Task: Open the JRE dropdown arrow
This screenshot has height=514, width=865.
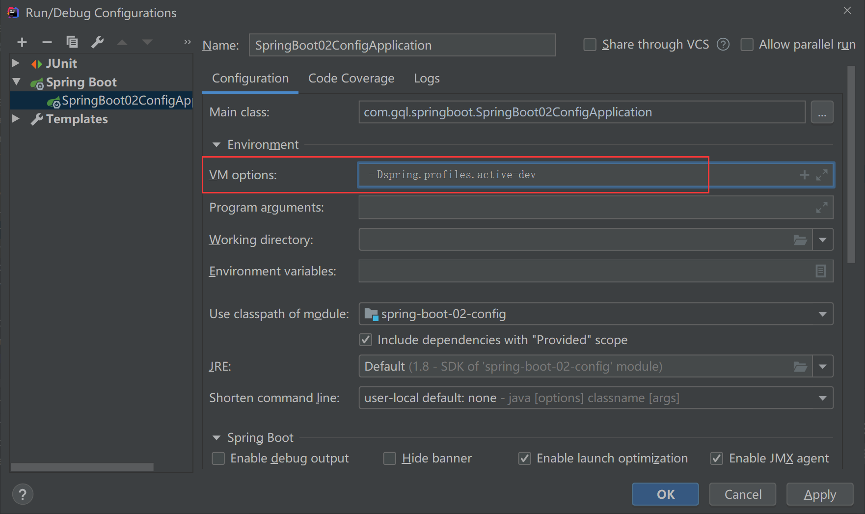Action: (823, 367)
